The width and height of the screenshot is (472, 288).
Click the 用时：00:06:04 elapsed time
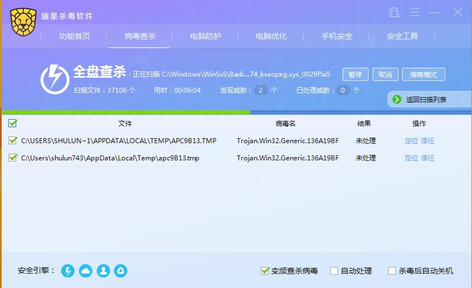click(x=177, y=90)
